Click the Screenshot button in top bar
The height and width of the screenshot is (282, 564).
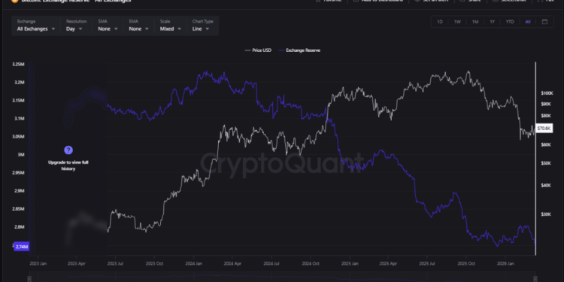[x=510, y=1]
